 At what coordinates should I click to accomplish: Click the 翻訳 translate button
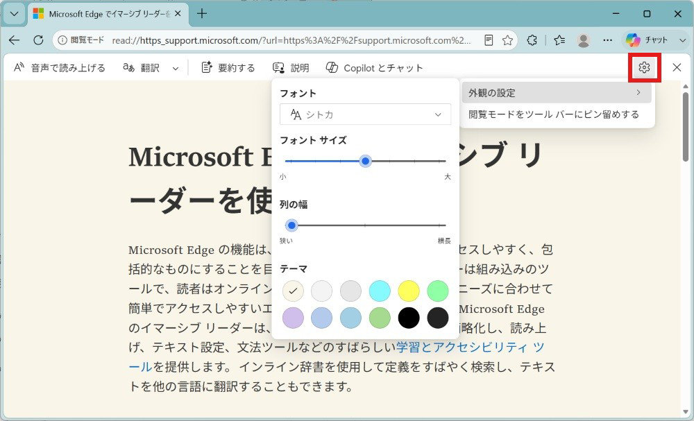[141, 68]
